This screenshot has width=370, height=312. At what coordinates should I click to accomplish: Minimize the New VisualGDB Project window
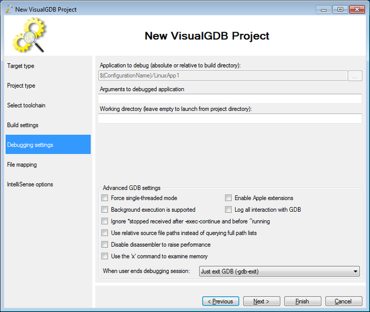click(323, 10)
